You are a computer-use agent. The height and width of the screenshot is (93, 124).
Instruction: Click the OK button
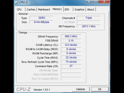pos(100,89)
